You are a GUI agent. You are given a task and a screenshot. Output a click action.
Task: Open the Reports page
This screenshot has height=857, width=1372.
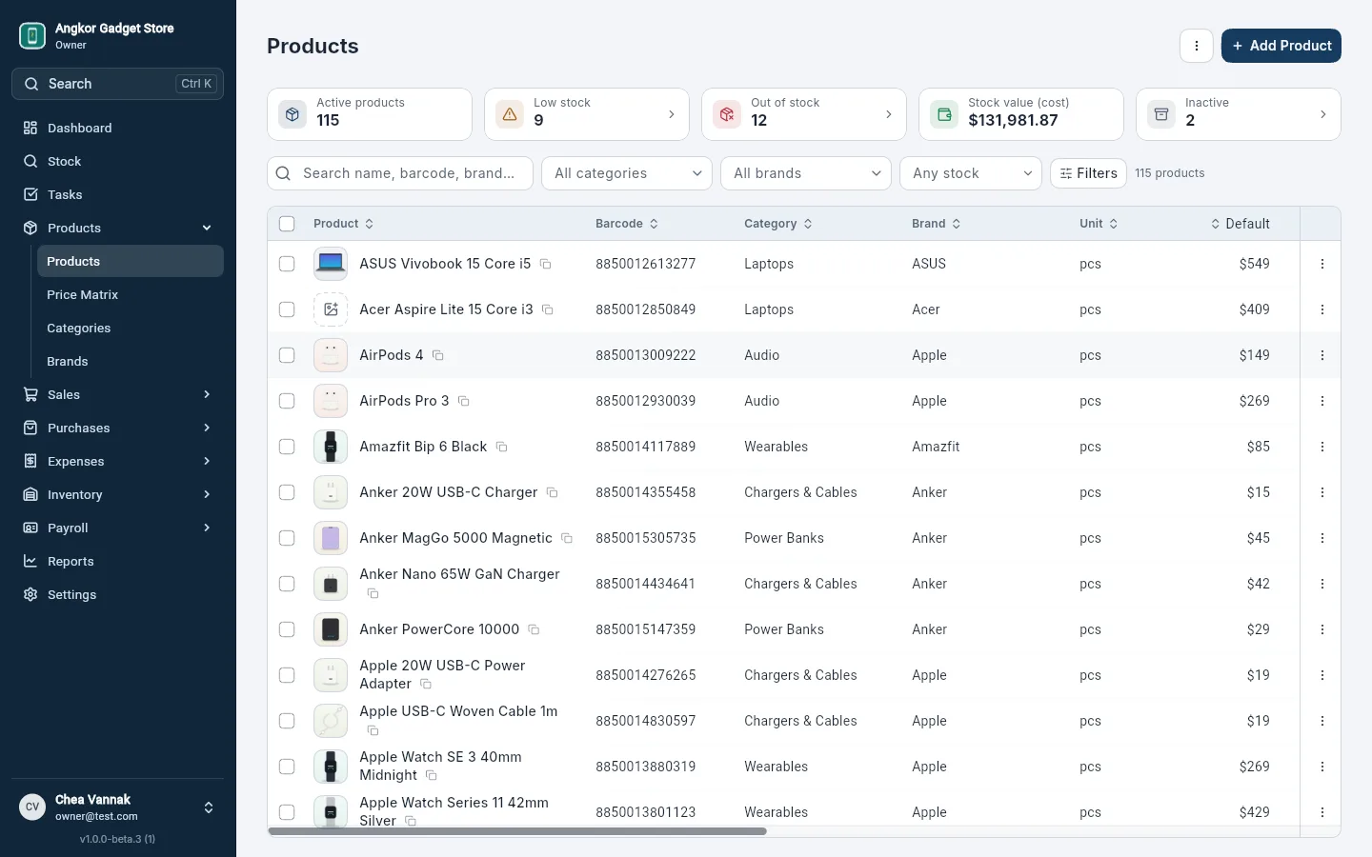pos(118,561)
